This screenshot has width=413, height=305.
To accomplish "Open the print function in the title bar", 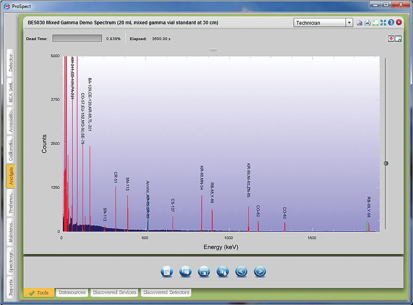I will point(367,22).
